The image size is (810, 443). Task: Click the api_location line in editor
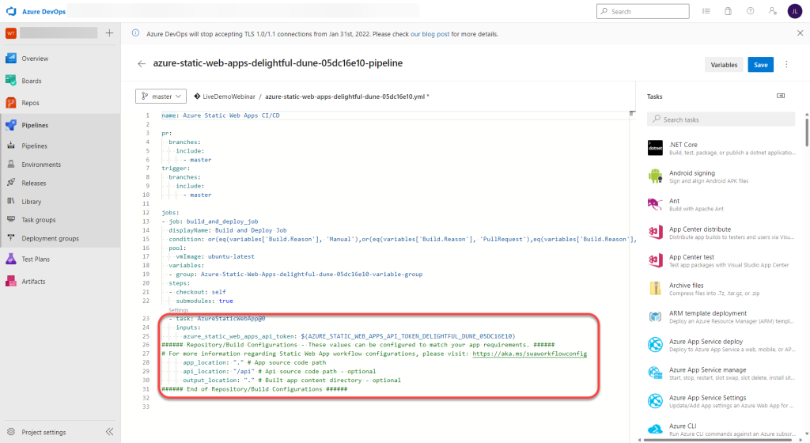point(279,371)
